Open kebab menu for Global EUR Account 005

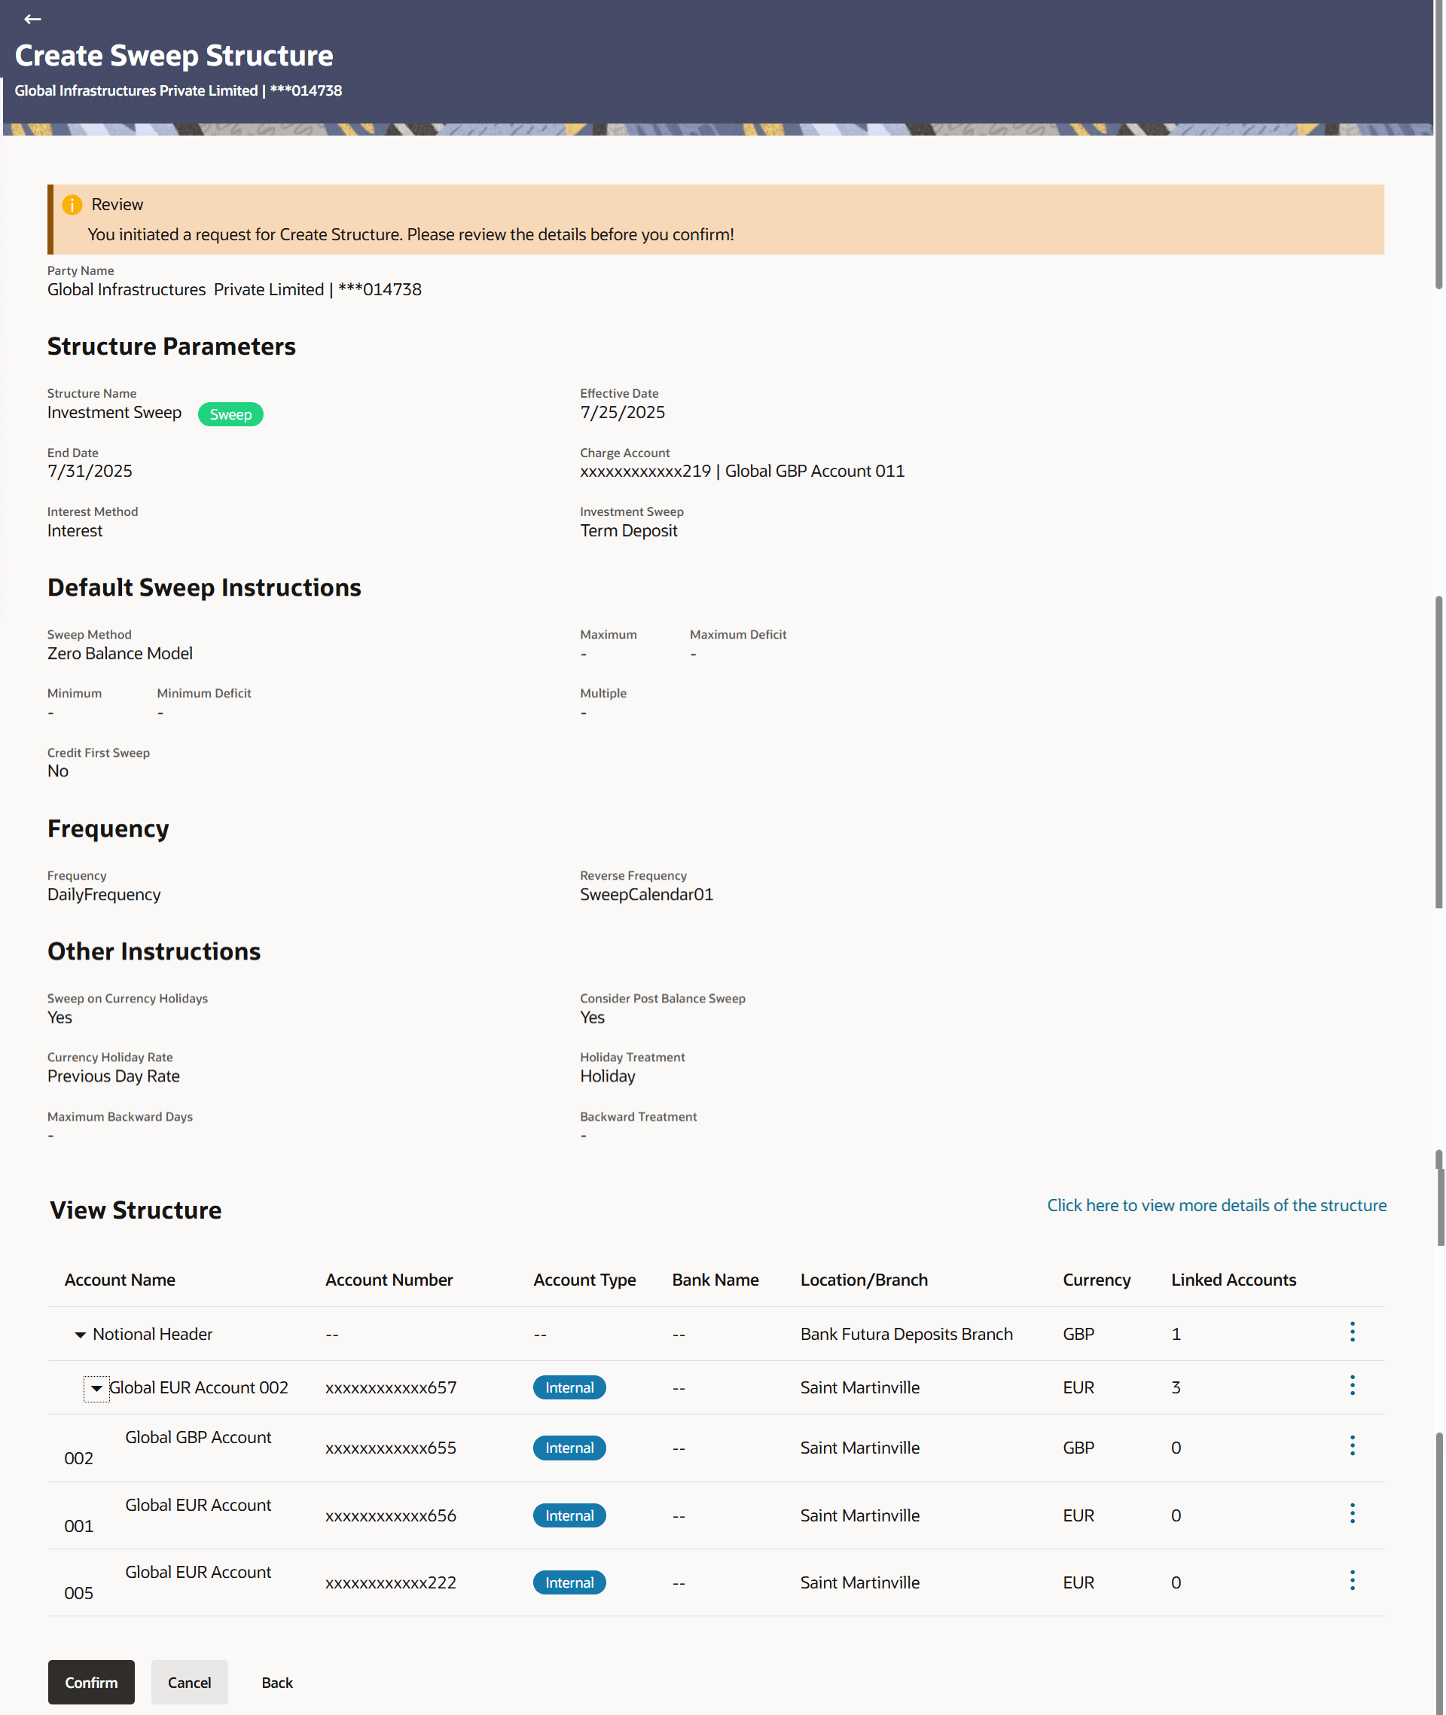1352,1580
